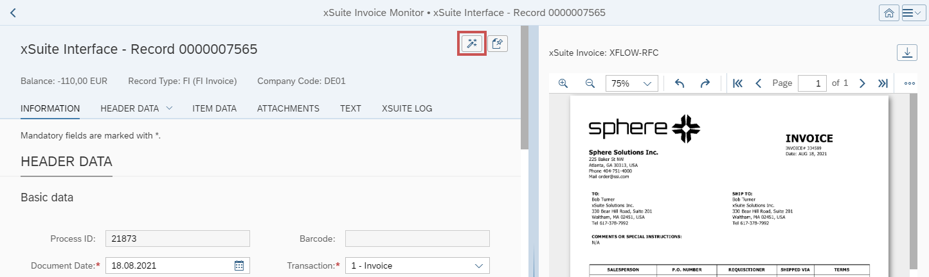
Task: Expand the Transaction dropdown list
Action: coord(478,265)
